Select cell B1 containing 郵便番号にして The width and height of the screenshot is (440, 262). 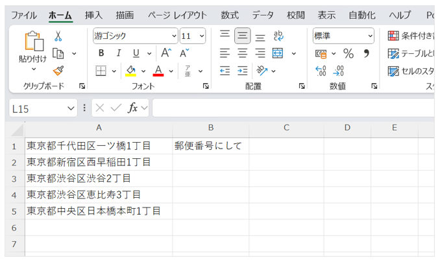[210, 146]
